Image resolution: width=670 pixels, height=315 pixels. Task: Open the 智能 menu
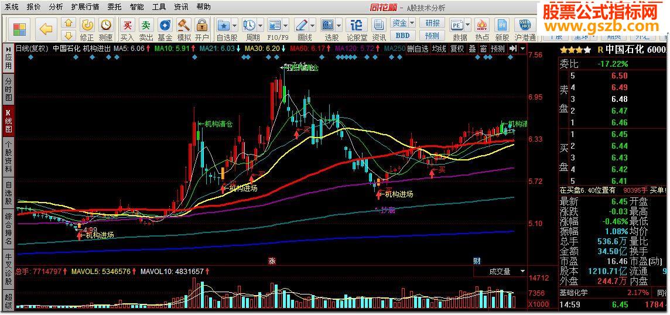[x=136, y=7]
